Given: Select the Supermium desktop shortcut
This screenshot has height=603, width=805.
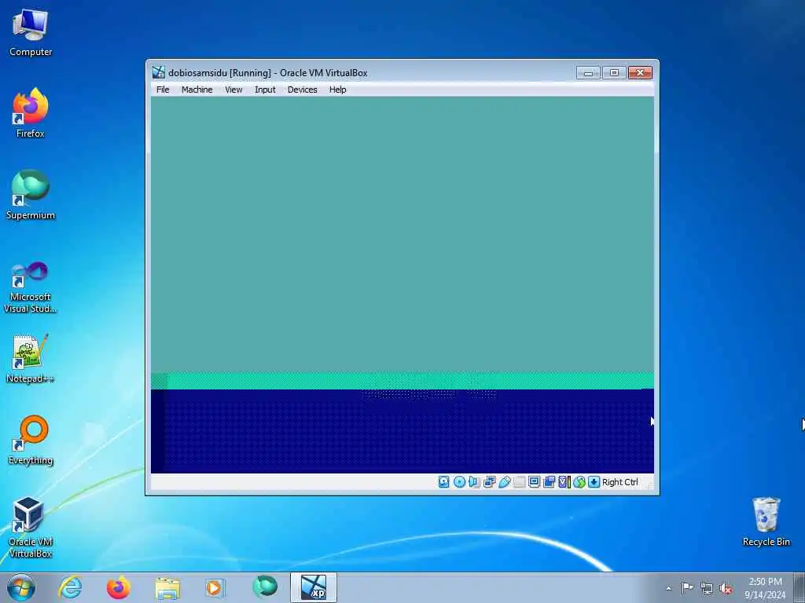Looking at the screenshot, I should click(31, 195).
